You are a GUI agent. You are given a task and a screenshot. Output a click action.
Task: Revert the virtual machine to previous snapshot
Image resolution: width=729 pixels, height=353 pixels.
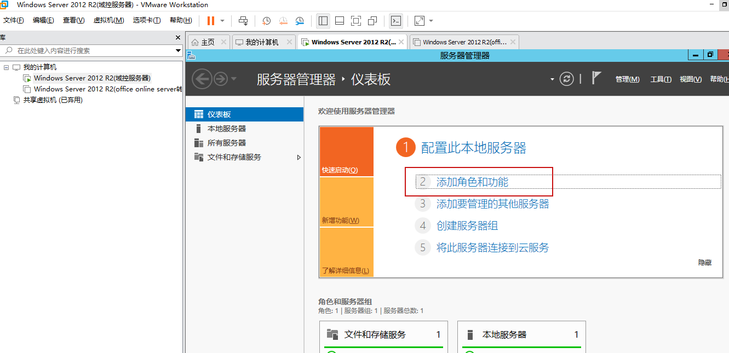pyautogui.click(x=283, y=21)
